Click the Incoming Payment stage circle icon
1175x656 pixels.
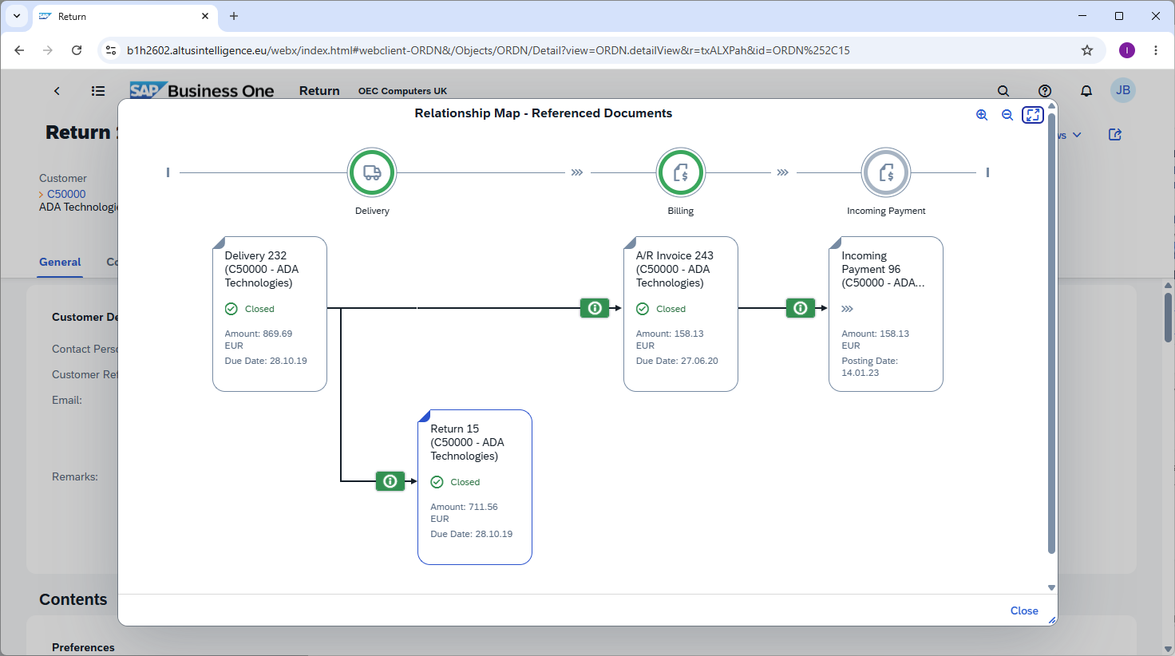(886, 172)
